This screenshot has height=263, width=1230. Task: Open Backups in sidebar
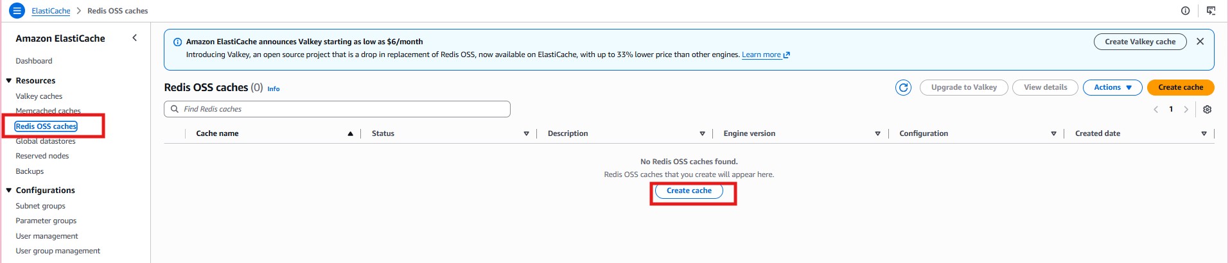pos(30,171)
